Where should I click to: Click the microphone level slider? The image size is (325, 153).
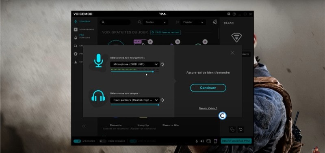coord(135,72)
